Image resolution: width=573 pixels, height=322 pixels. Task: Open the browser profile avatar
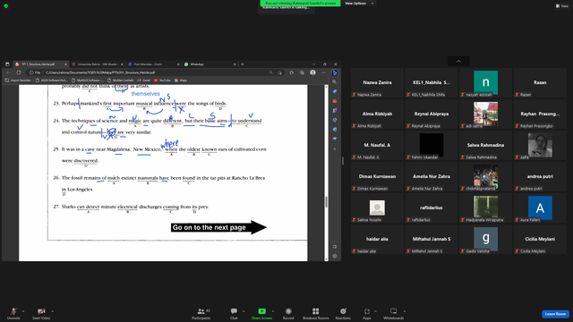(312, 72)
